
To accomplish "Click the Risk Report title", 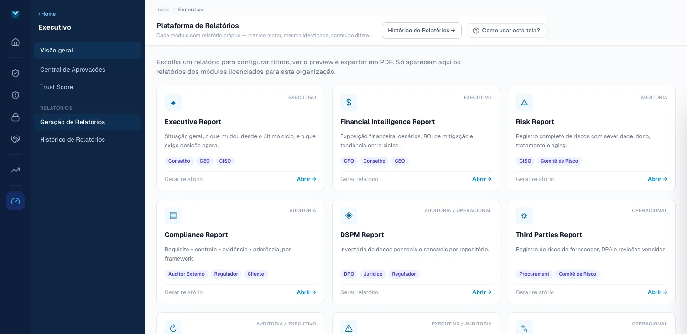I will click(535, 122).
